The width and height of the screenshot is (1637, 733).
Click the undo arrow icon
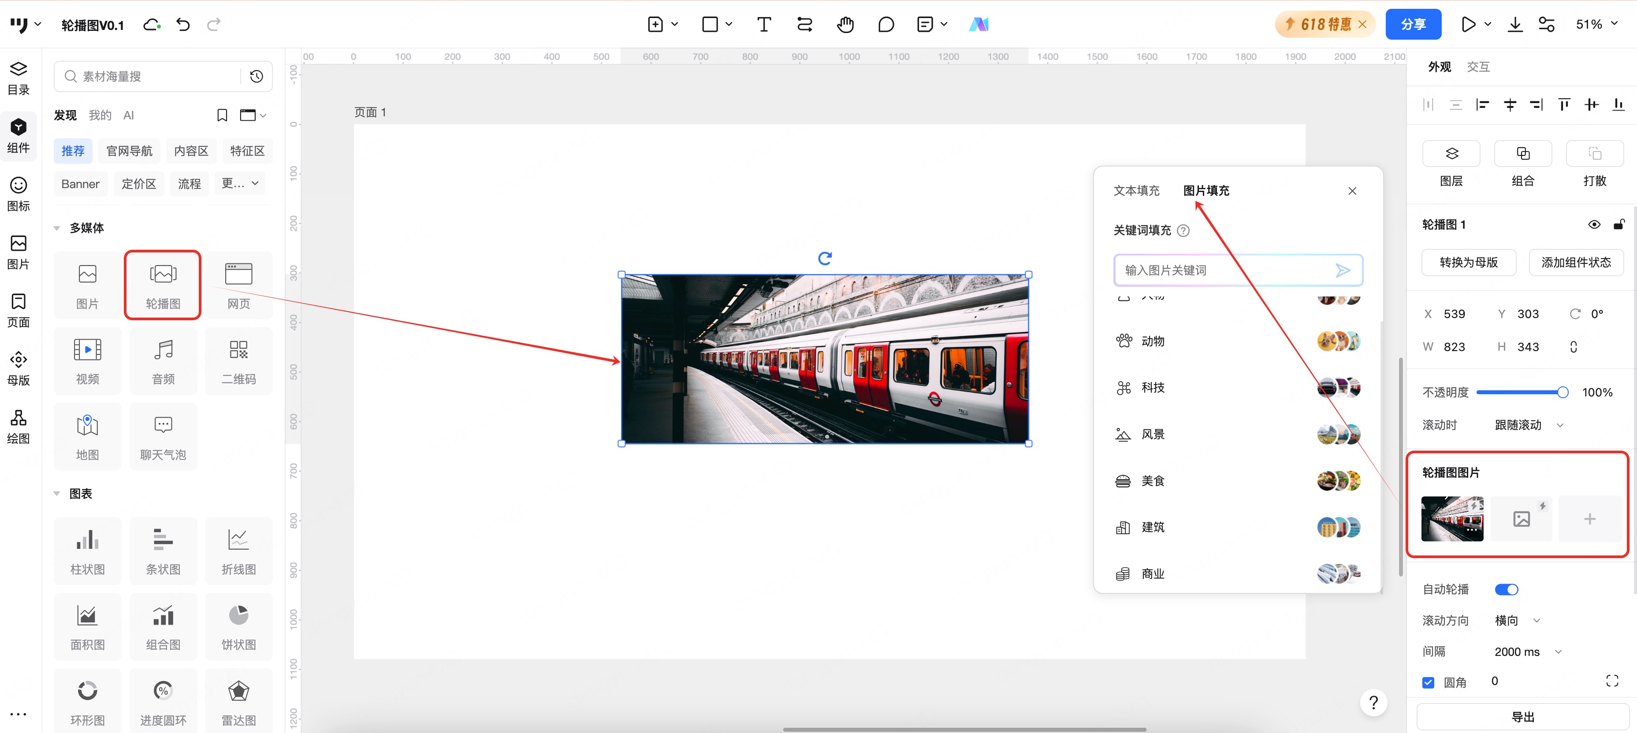(x=183, y=25)
